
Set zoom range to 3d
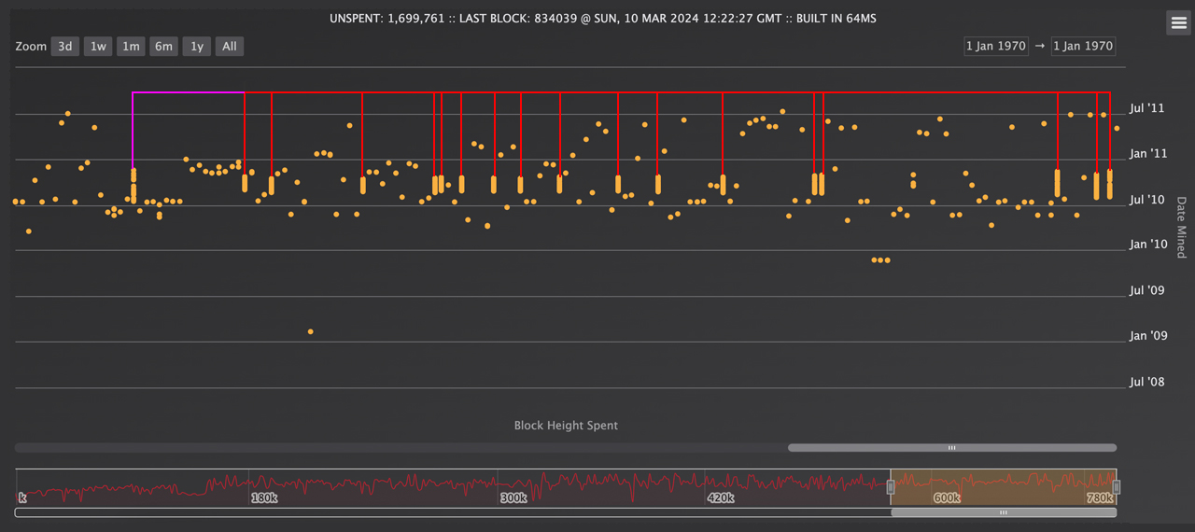64,46
